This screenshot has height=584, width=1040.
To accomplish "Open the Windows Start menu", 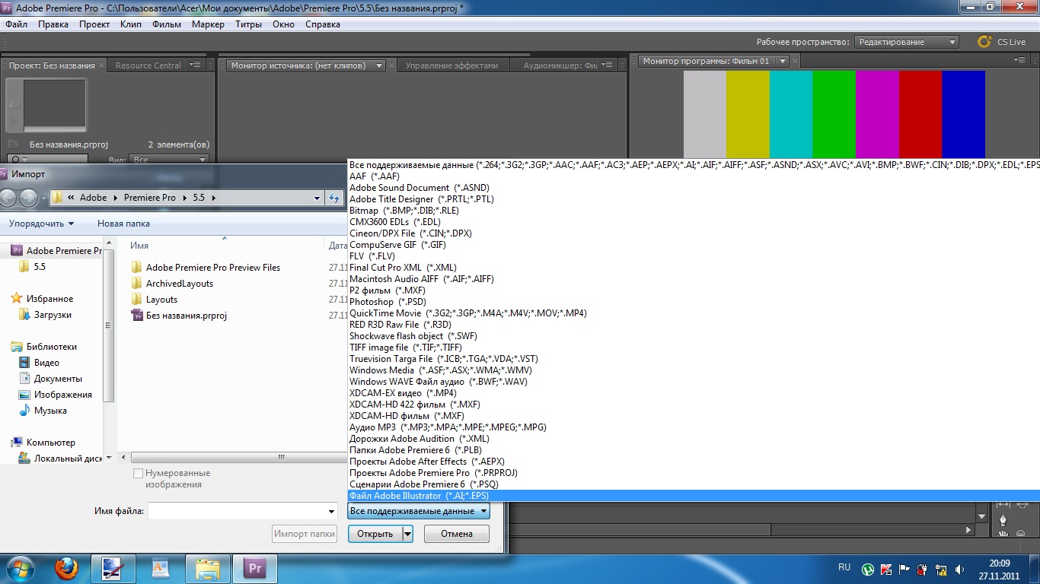I will pos(20,568).
